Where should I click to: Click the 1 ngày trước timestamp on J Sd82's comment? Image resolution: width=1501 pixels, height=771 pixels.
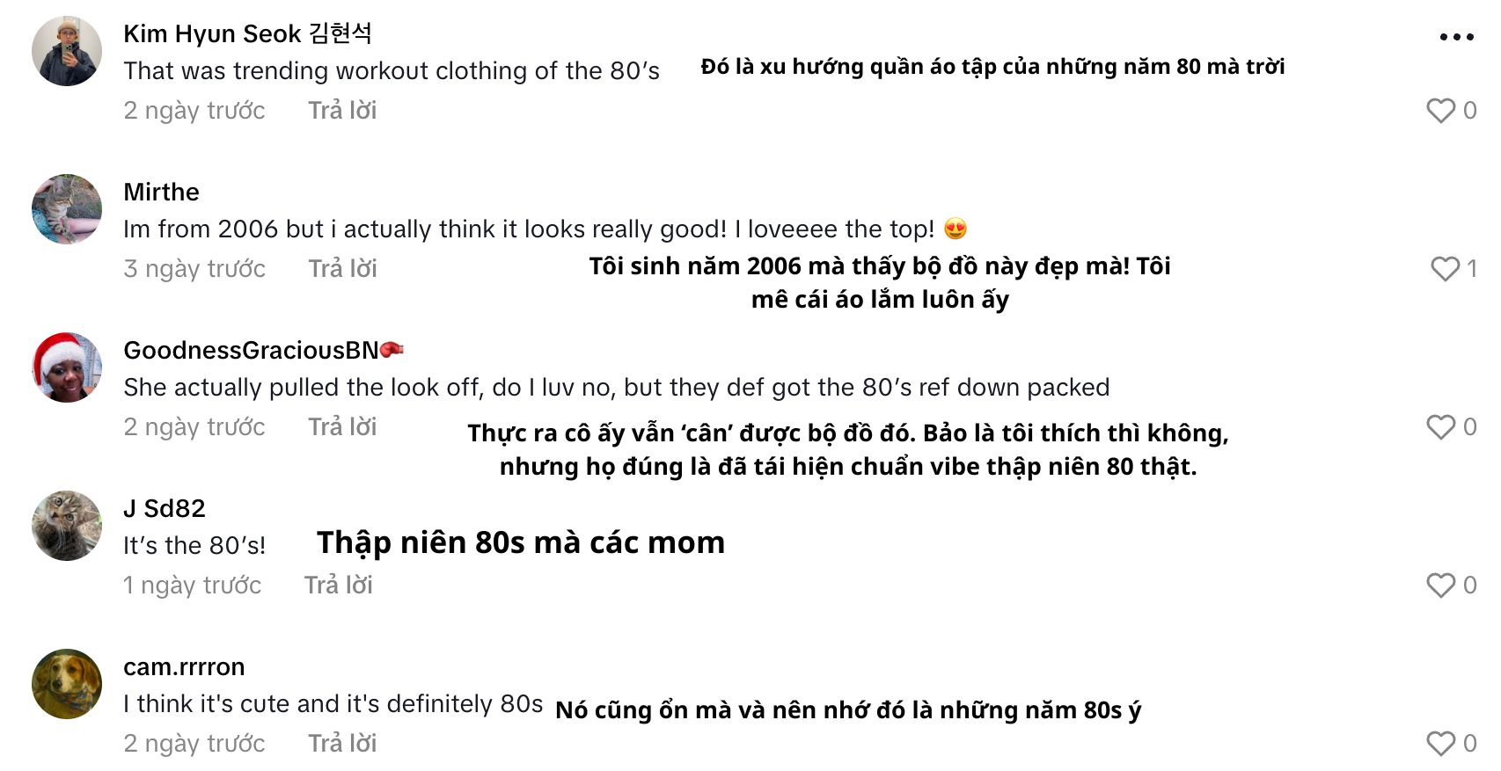point(192,585)
